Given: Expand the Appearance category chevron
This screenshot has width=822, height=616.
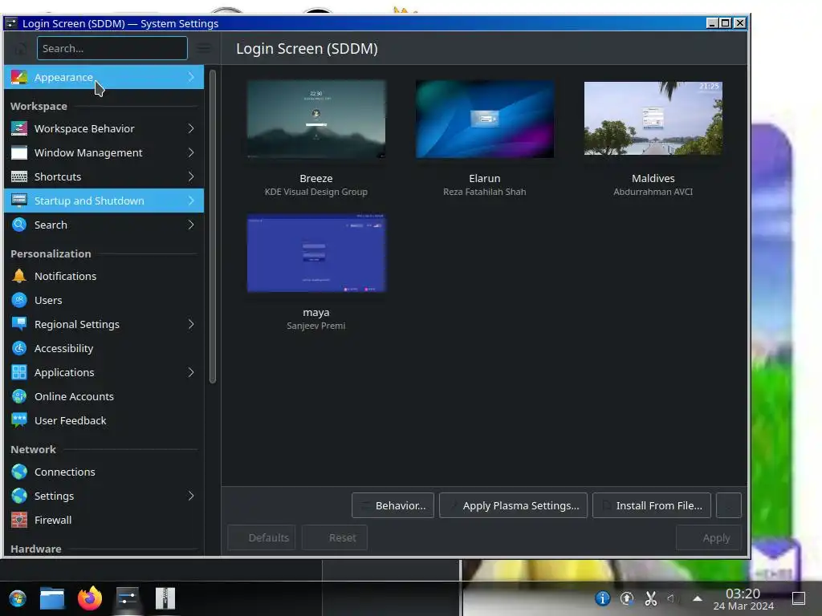Looking at the screenshot, I should tap(191, 77).
